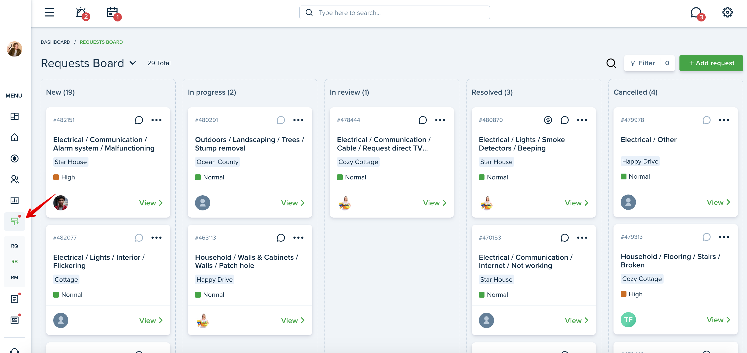Click user profile avatar in sidebar

pyautogui.click(x=15, y=49)
